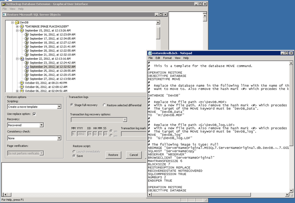Click the Cancel button
The width and height of the screenshot is (295, 203).
(134, 155)
